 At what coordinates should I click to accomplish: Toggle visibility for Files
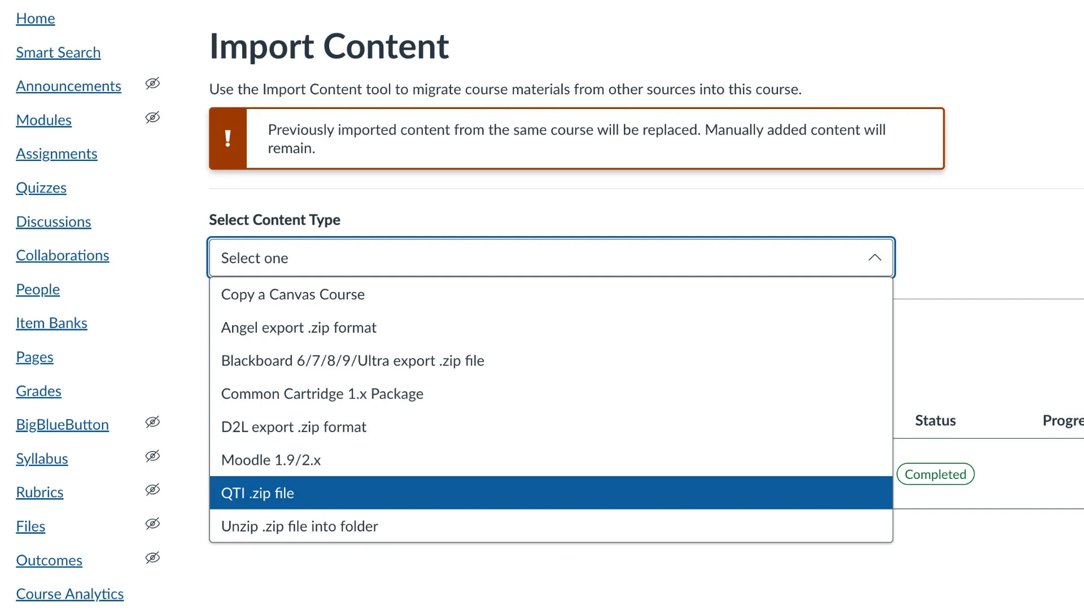click(x=152, y=524)
